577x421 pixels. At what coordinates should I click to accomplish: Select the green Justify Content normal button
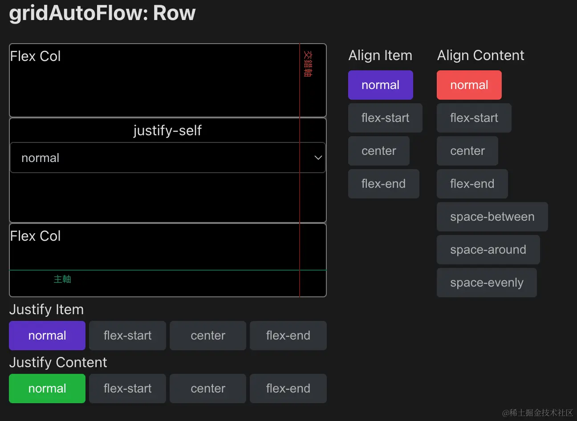[x=47, y=389]
